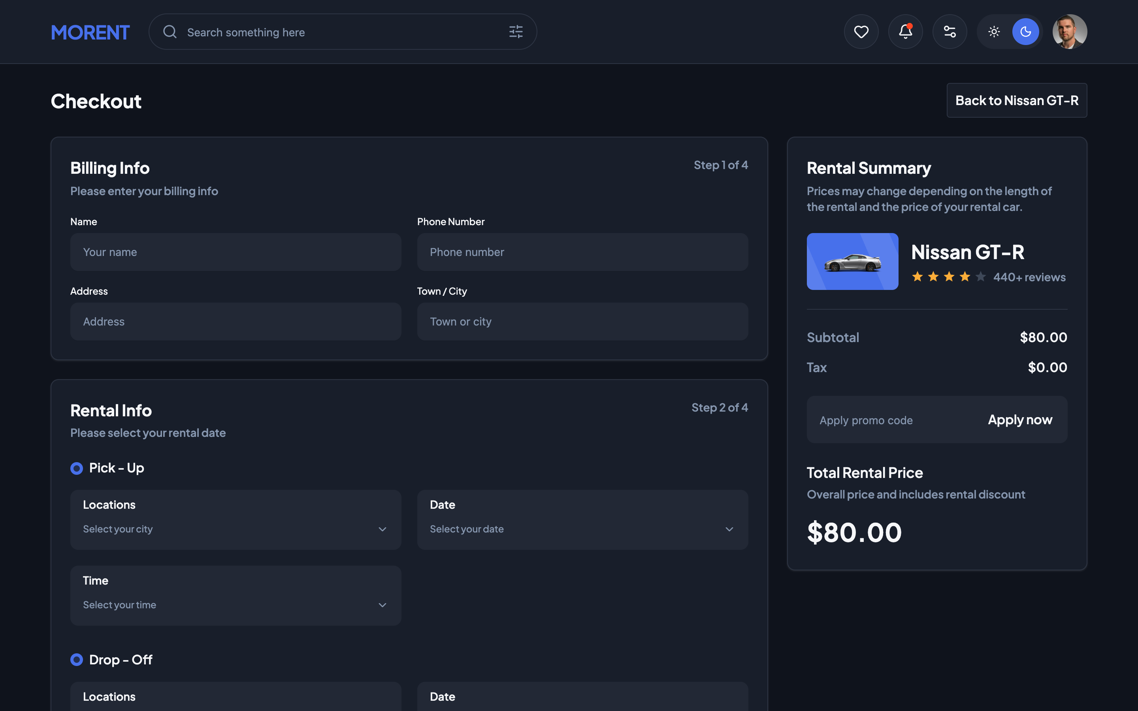Click Step 1 of 4 label
1138x711 pixels.
tap(720, 165)
